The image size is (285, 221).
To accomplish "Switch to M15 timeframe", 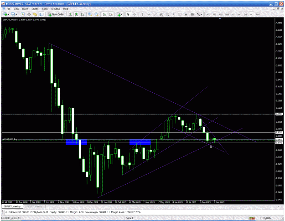I will 220,14.
